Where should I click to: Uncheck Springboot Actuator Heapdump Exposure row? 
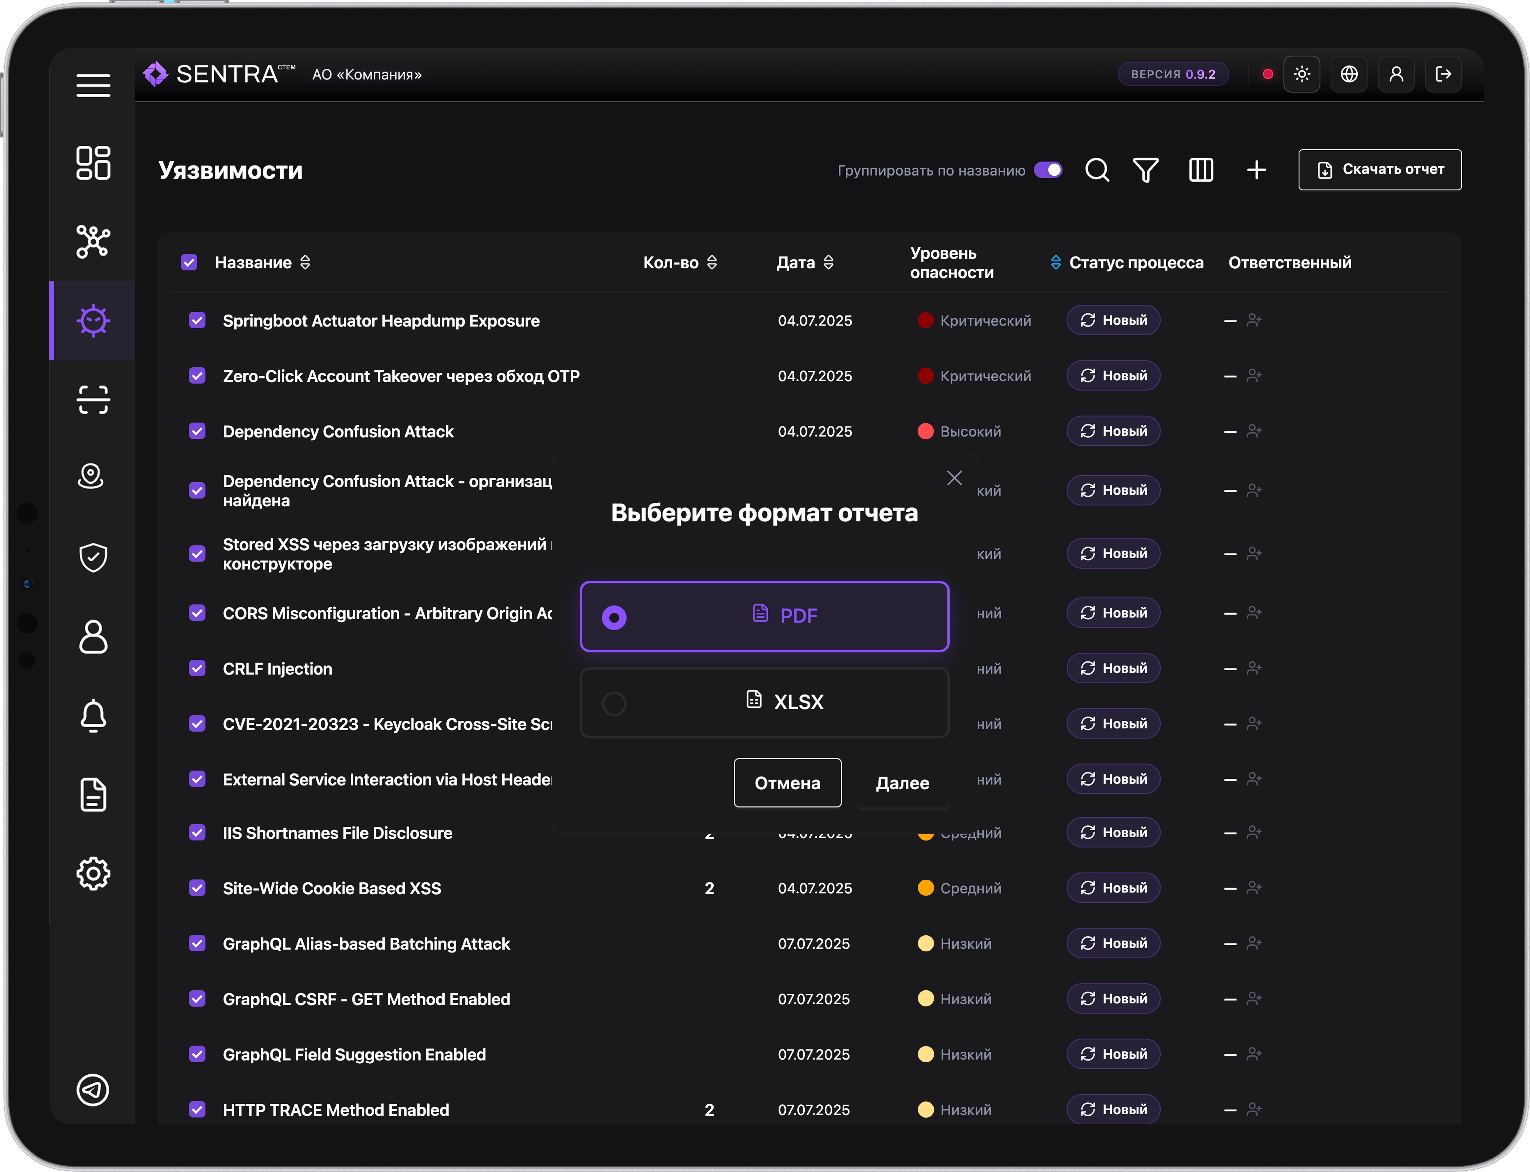[197, 320]
